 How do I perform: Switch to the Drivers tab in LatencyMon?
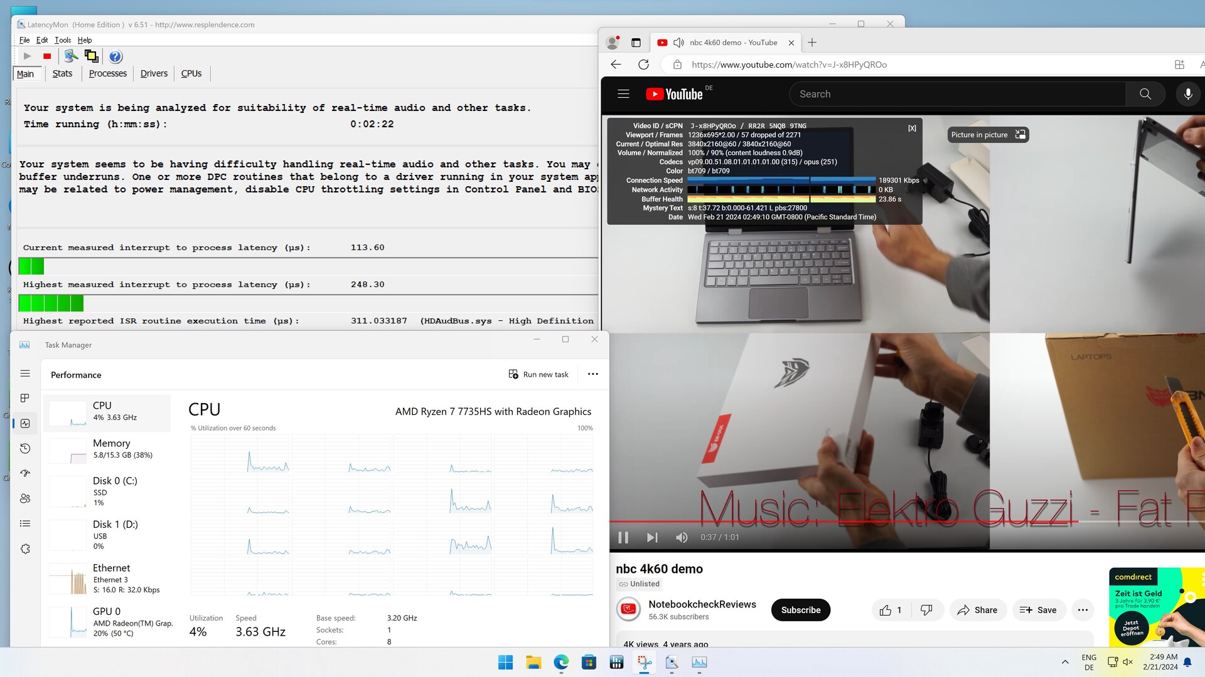(154, 73)
